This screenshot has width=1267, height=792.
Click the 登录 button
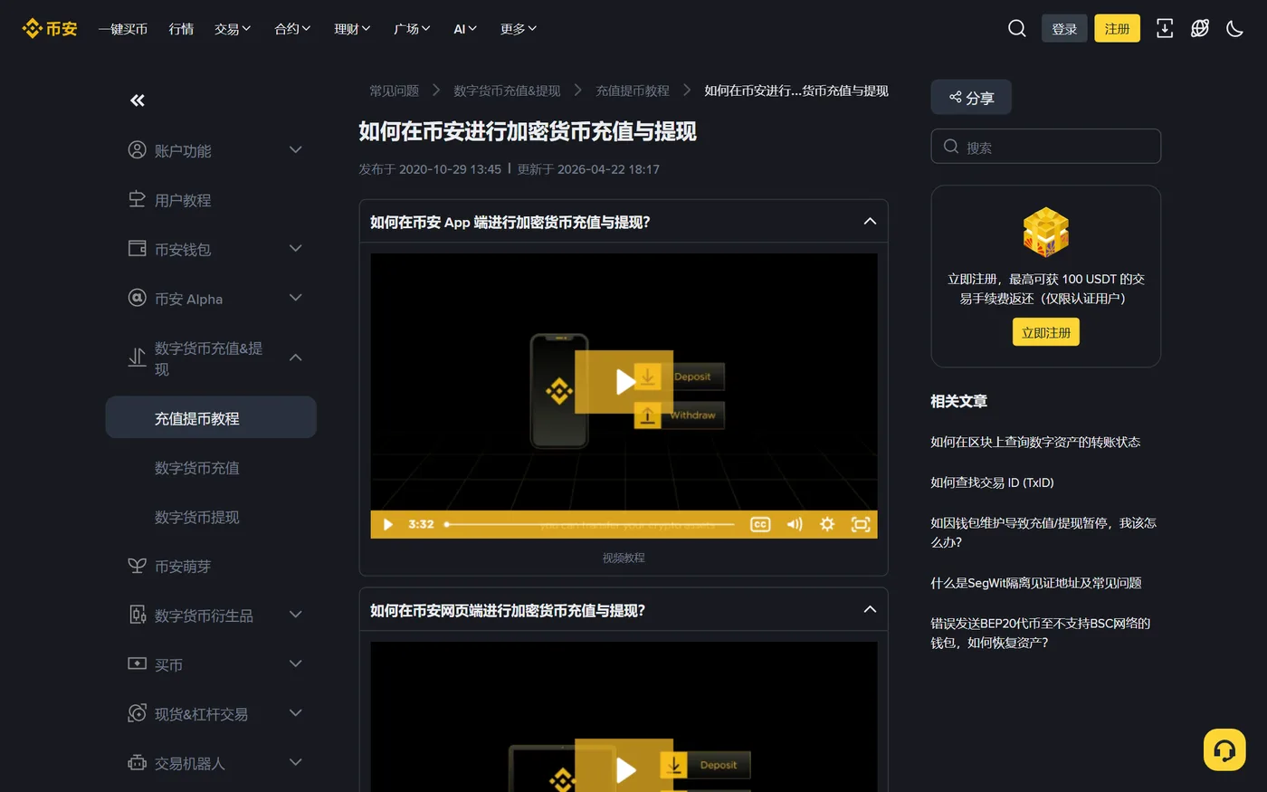pos(1064,29)
